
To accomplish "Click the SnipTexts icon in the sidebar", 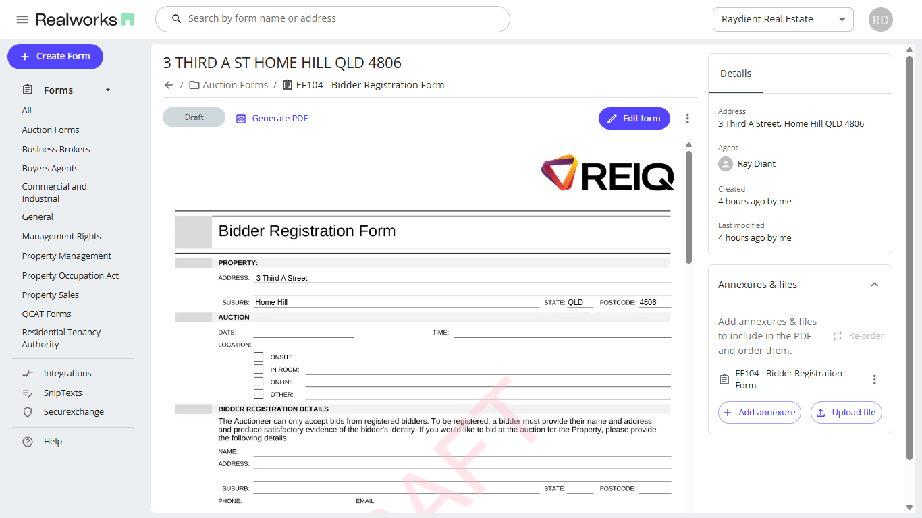I will (28, 393).
